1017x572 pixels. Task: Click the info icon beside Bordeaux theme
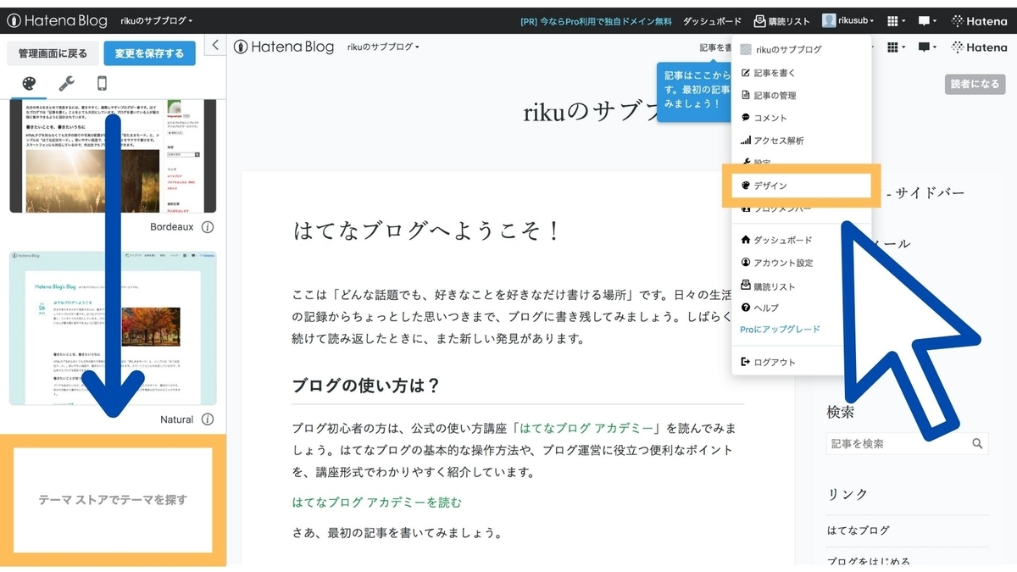click(206, 226)
